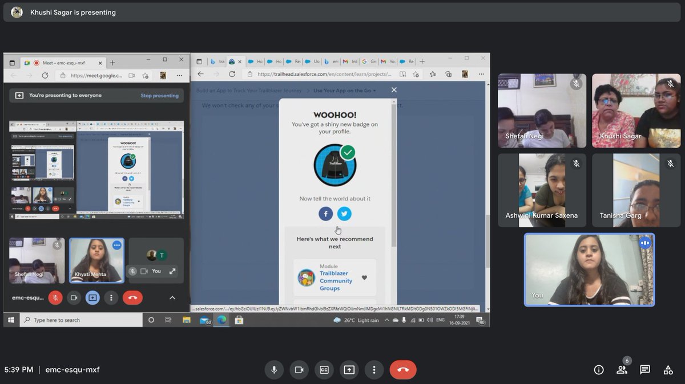This screenshot has height=384, width=685.
Task: Click the red leave call button in the shared Meet window
Action: (132, 297)
